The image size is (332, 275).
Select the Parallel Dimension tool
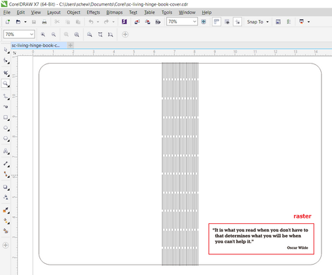pyautogui.click(x=6, y=164)
